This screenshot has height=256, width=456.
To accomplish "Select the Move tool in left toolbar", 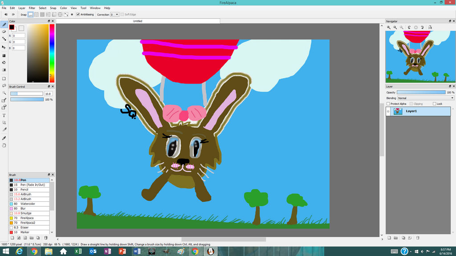I will point(4,47).
